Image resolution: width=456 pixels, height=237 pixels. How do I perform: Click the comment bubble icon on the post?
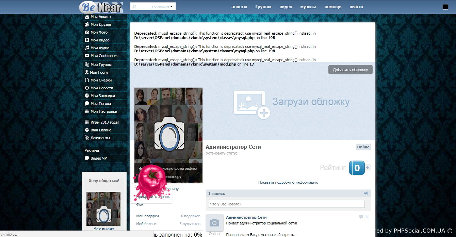coord(361,217)
